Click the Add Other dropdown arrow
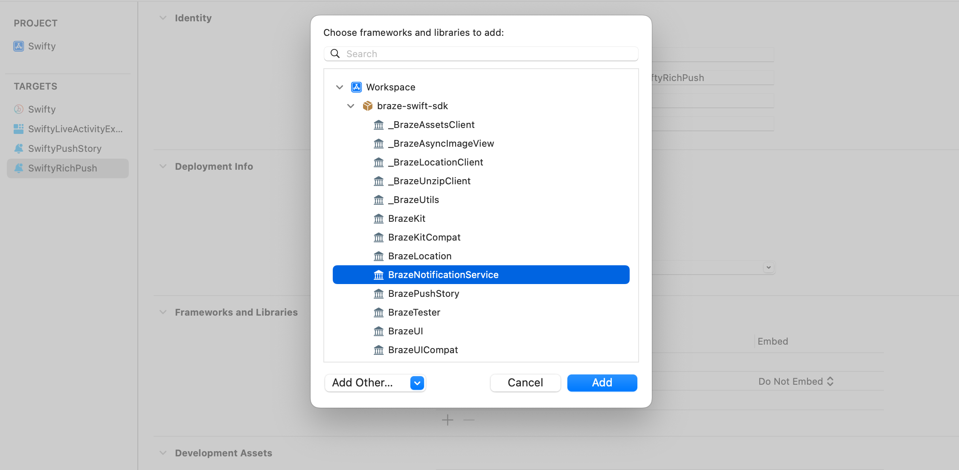Screen dimensions: 959x470 pos(416,383)
